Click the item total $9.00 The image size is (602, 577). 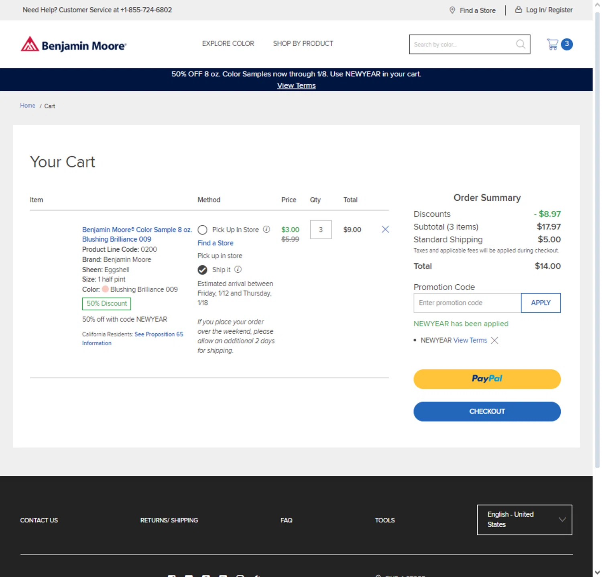tap(352, 229)
